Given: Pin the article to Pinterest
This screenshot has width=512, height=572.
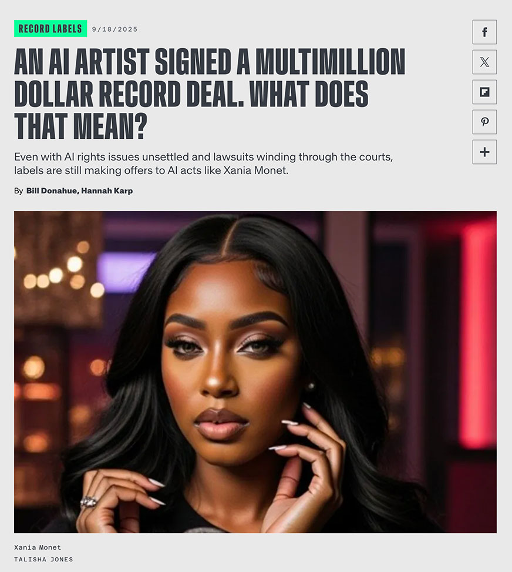Looking at the screenshot, I should pyautogui.click(x=484, y=122).
